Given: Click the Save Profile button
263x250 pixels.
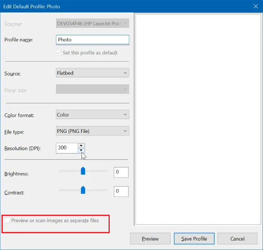Looking at the screenshot, I should point(194,239).
